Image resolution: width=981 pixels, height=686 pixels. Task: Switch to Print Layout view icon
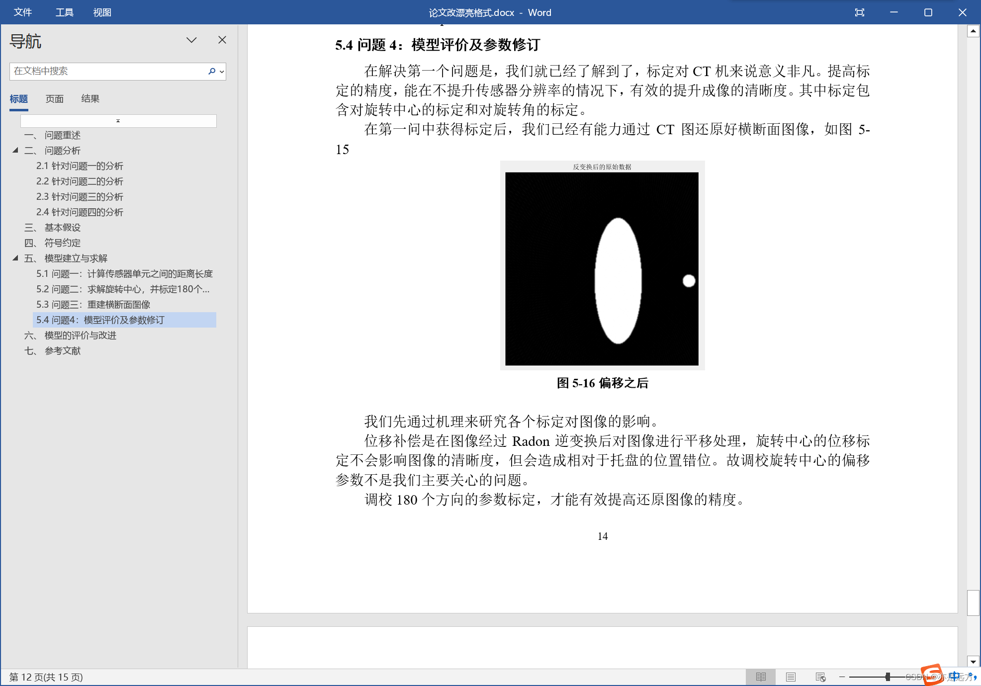791,677
